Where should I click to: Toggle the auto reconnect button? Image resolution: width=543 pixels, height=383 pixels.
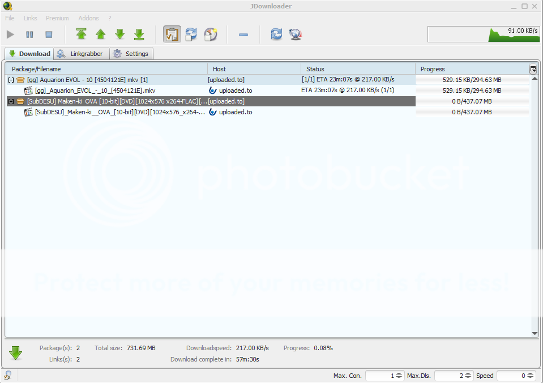pos(191,35)
